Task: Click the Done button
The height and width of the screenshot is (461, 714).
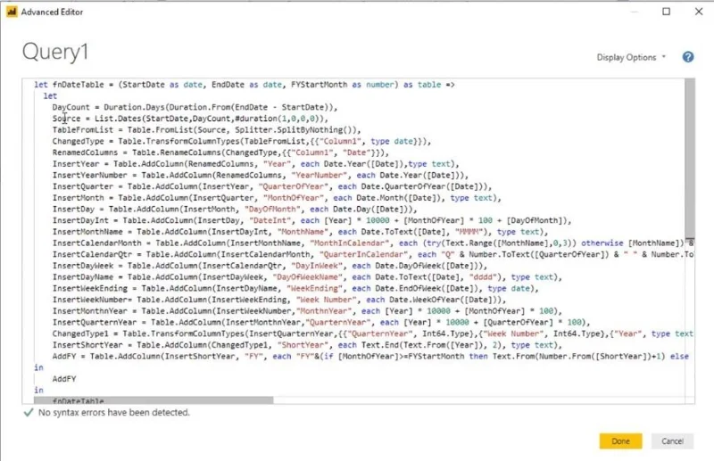Action: pyautogui.click(x=620, y=441)
